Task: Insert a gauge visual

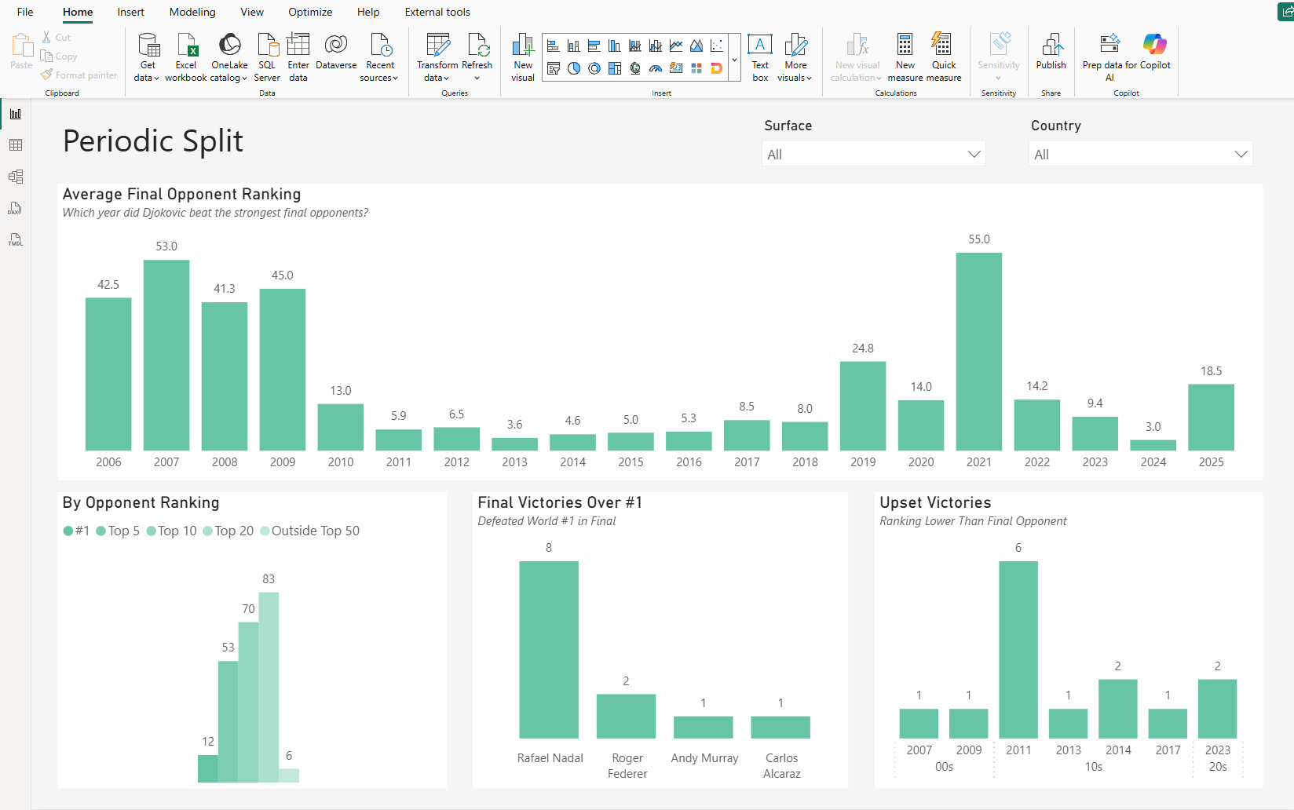Action: (656, 68)
